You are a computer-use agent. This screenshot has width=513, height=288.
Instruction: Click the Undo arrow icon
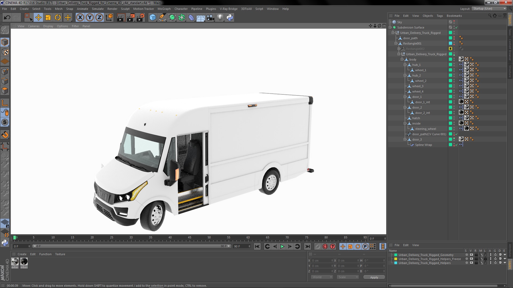coord(7,18)
